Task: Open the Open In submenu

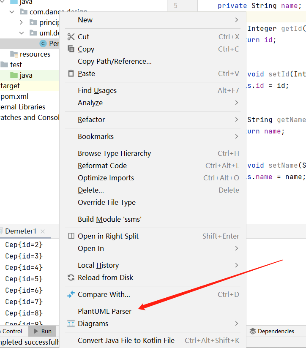Action: click(153, 248)
